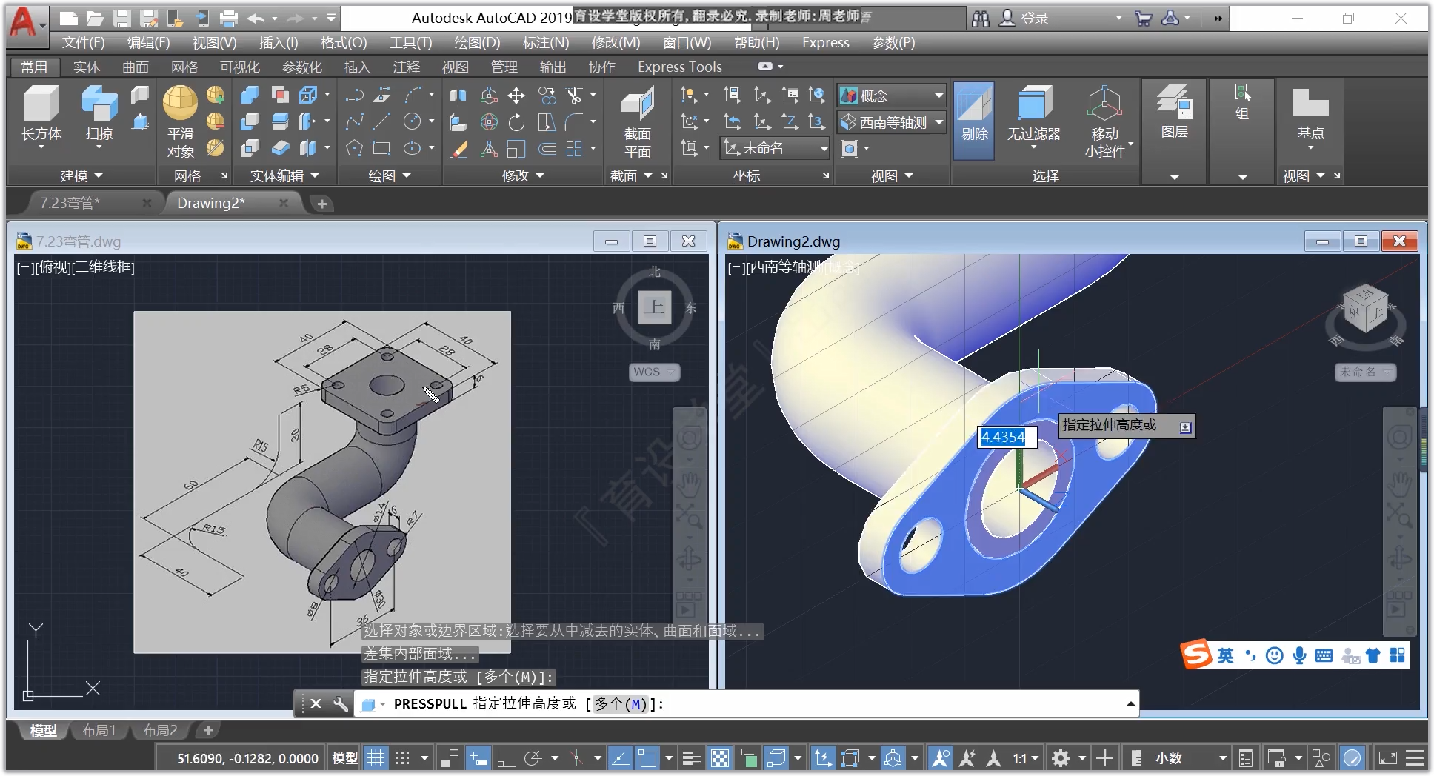Toggle transparency display in status bar
1434x776 pixels.
[x=719, y=758]
